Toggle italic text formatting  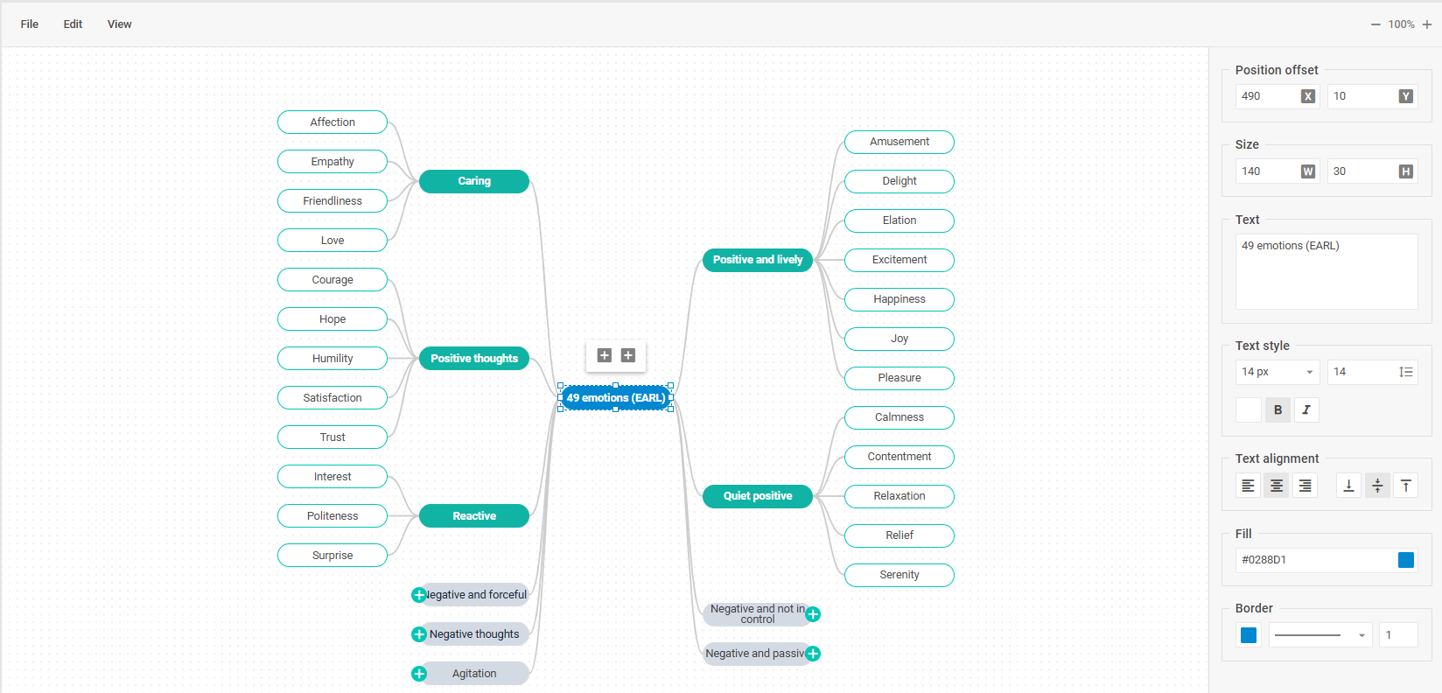[1306, 409]
